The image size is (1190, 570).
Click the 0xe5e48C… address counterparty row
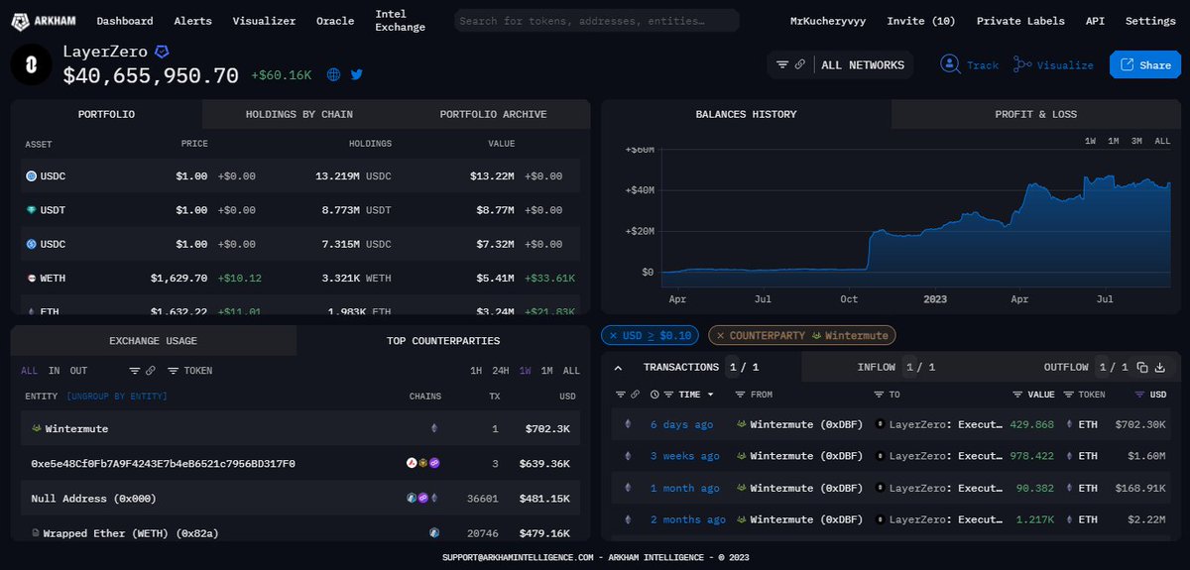pos(300,463)
